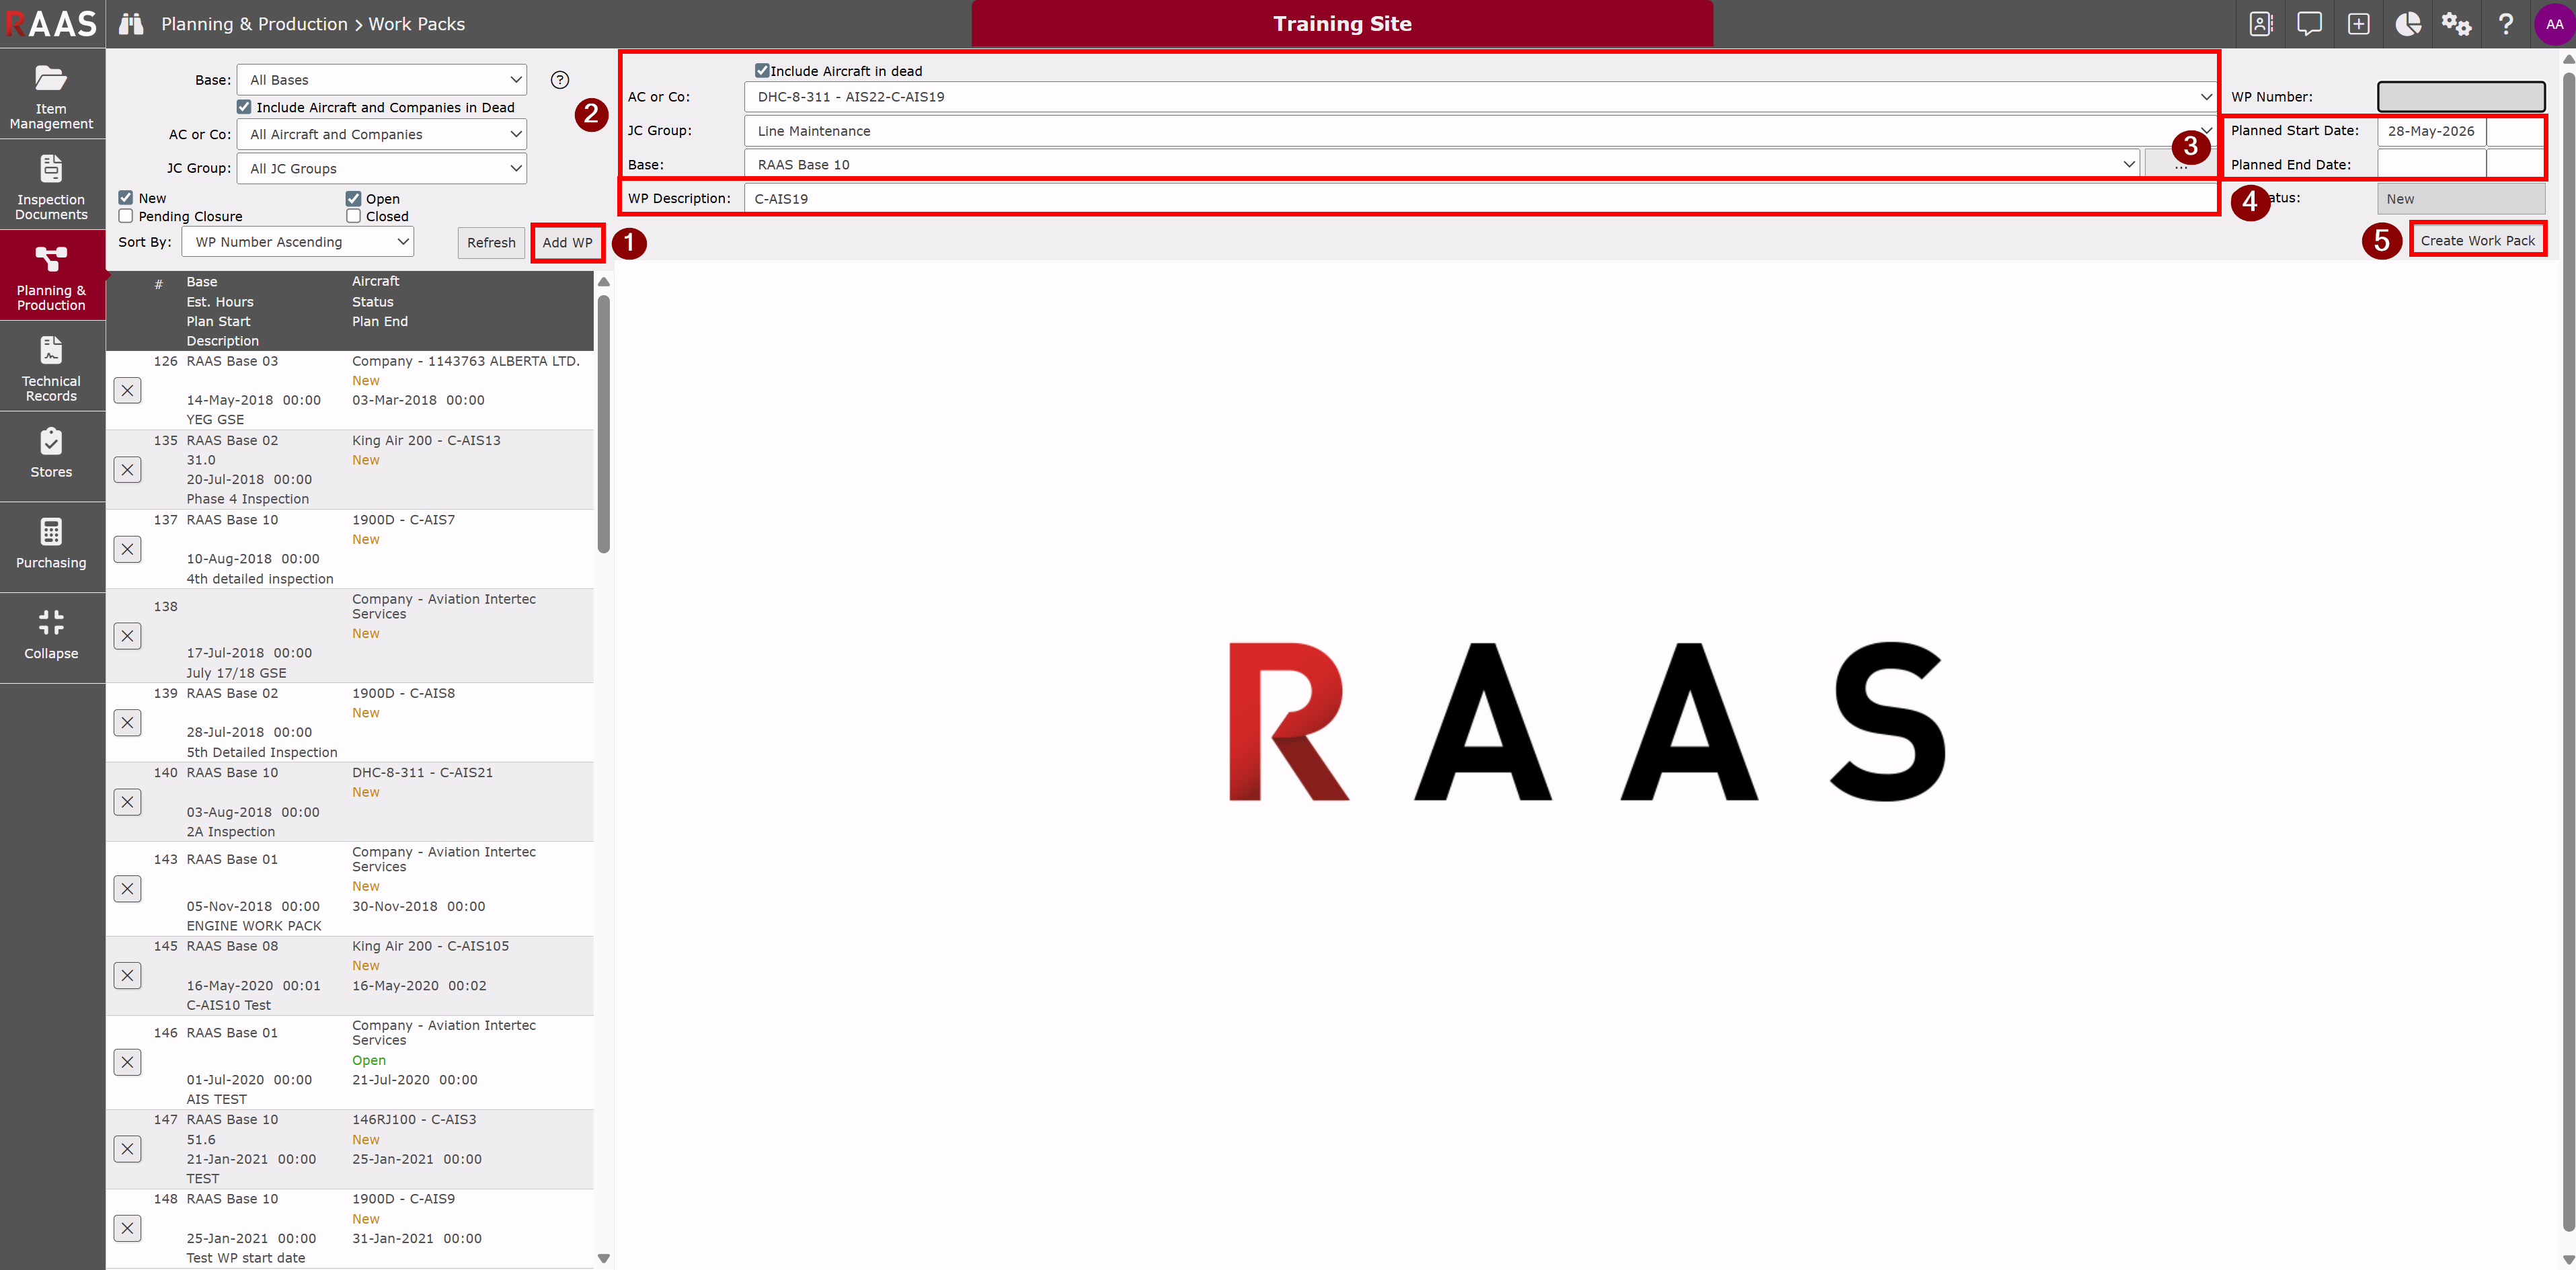Click the RAAS logo in header
2576x1270 pixels.
[x=51, y=24]
